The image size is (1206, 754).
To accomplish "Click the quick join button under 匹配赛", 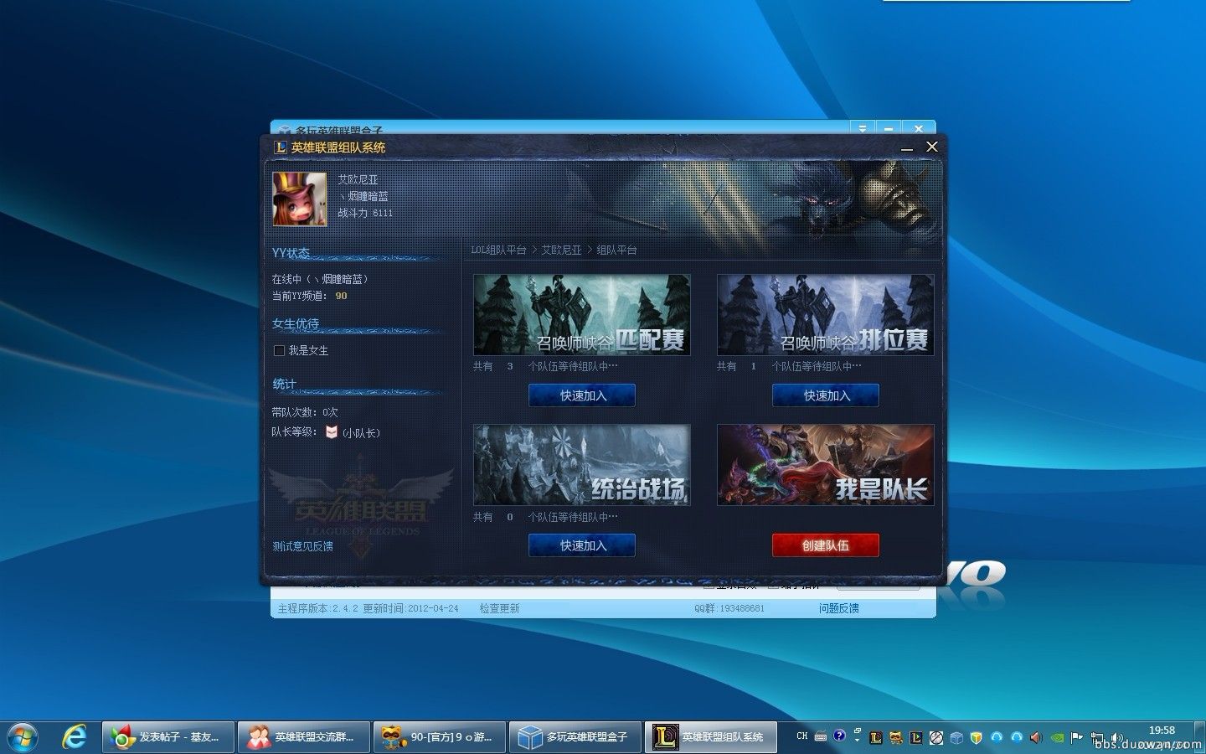I will 582,395.
